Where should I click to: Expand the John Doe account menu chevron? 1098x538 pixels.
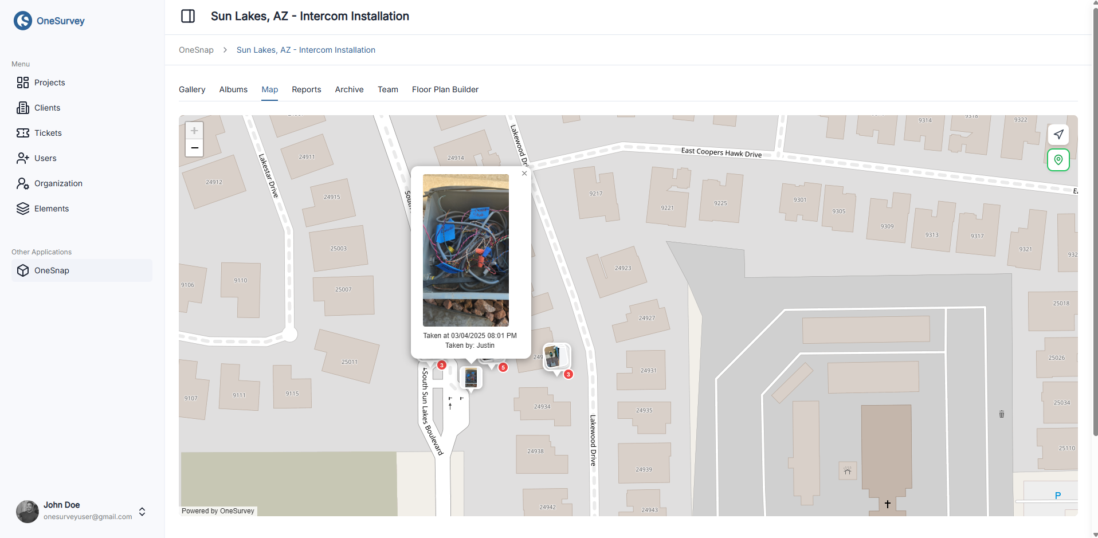[142, 512]
